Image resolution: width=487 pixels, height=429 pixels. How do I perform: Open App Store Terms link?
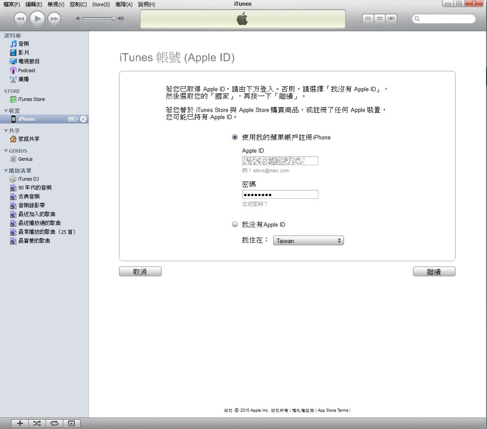coord(333,410)
